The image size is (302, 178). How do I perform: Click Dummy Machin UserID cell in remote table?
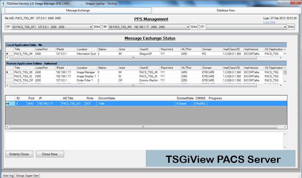click(149, 80)
